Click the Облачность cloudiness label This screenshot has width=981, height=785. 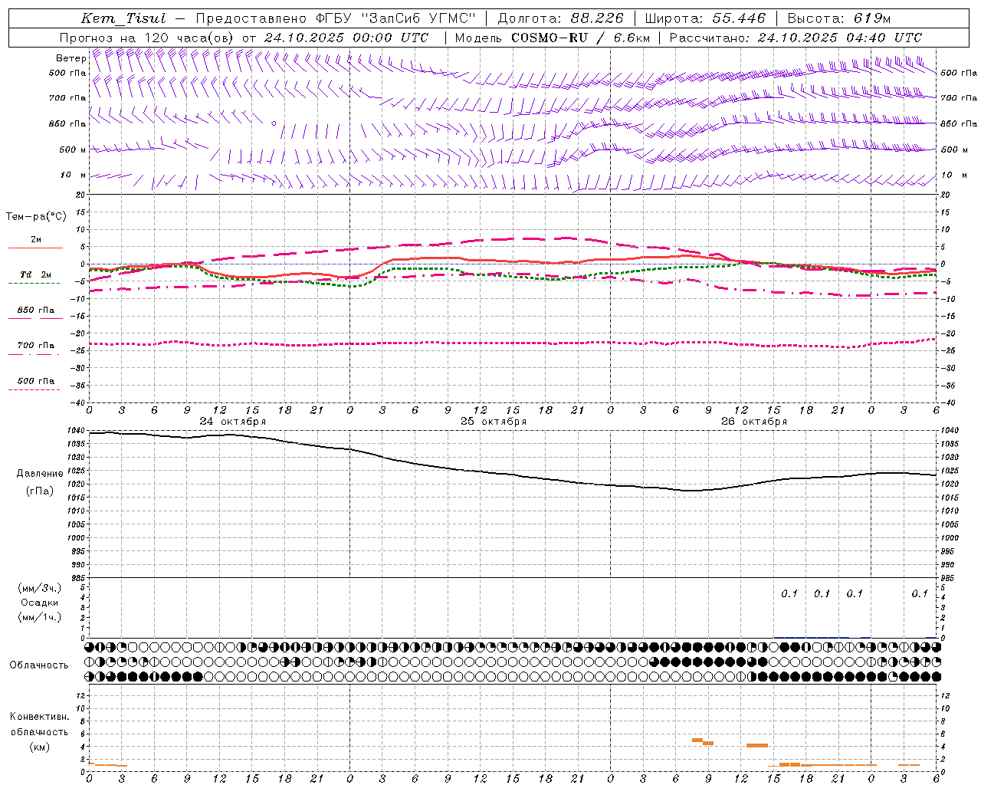[x=39, y=665]
